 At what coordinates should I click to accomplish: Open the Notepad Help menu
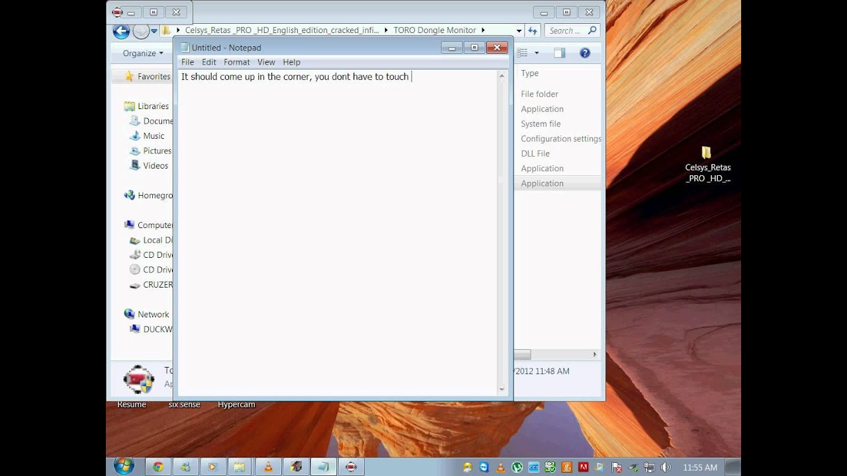[291, 62]
